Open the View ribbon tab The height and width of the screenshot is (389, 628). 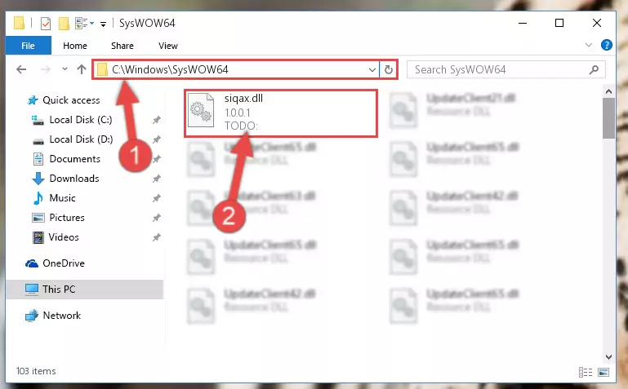point(167,46)
